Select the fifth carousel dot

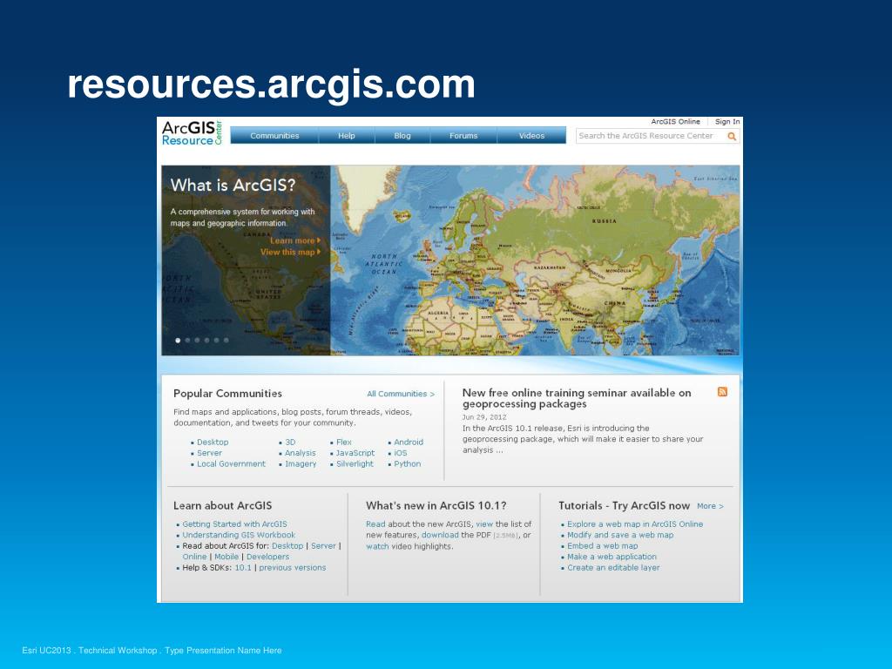[x=217, y=341]
